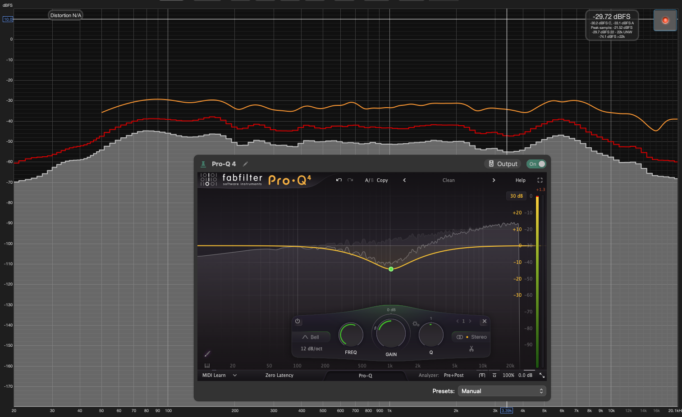
Task: Open the Presets dropdown set to Manual
Action: (x=502, y=391)
